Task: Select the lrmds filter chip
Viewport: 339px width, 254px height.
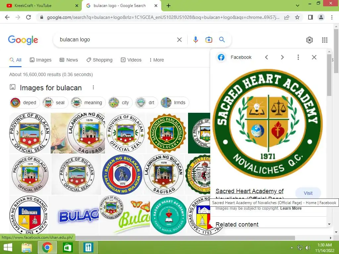Action: 174,103
